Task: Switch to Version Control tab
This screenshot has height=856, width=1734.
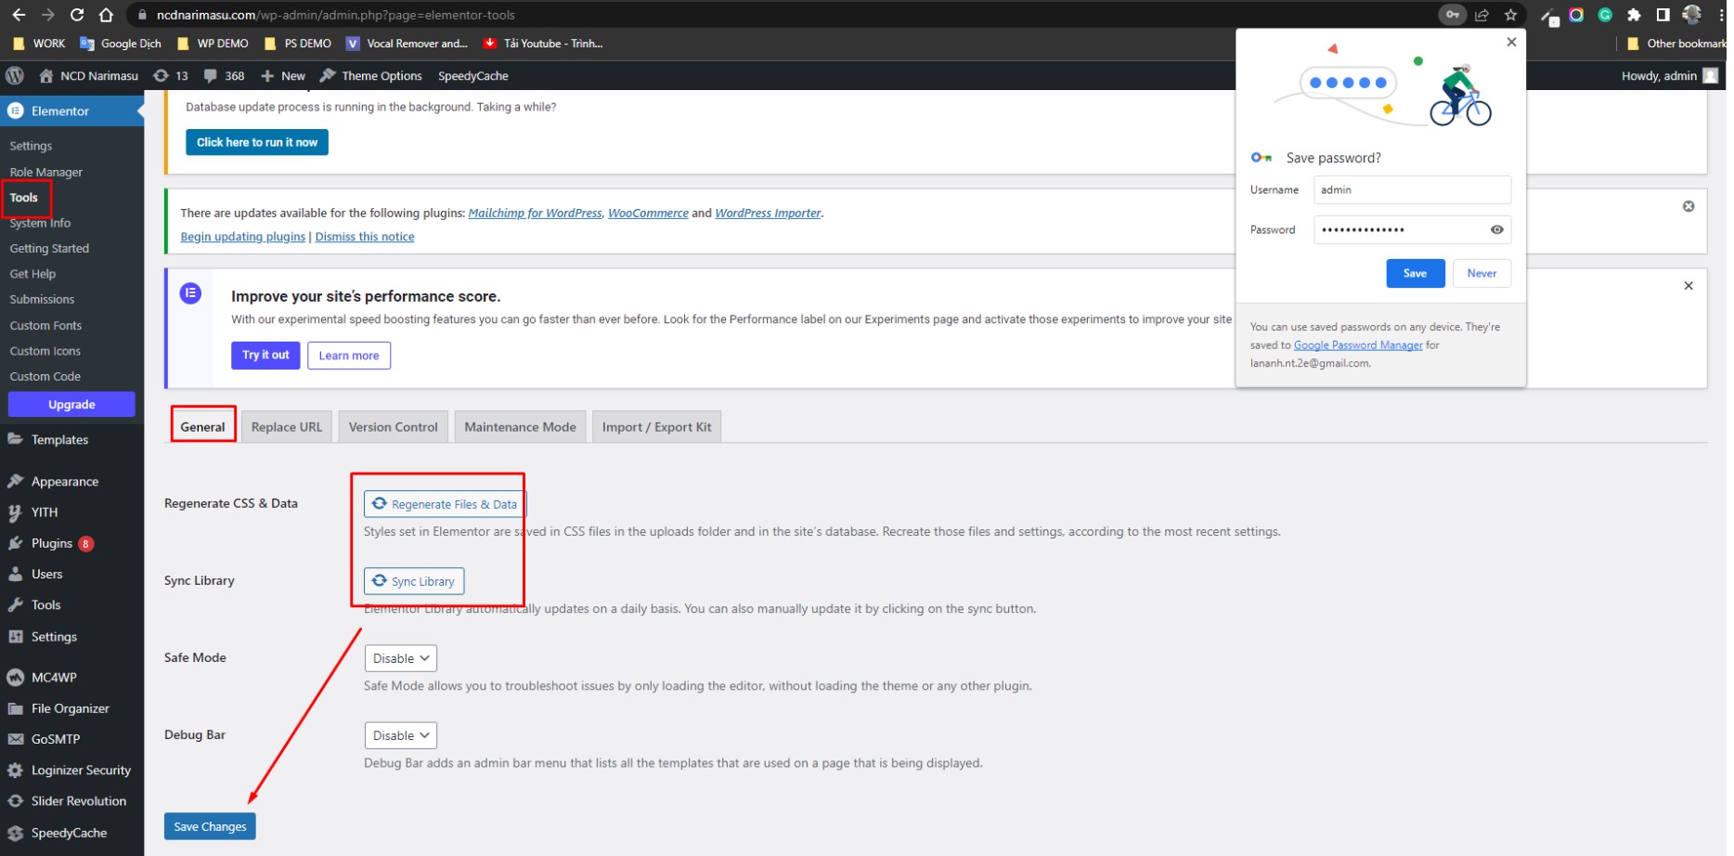Action: pos(394,427)
